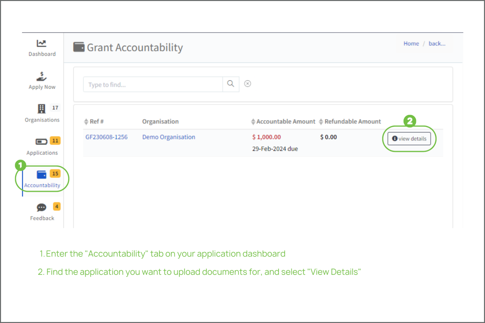The width and height of the screenshot is (485, 323).
Task: Select the Accountability wallet icon
Action: [41, 174]
